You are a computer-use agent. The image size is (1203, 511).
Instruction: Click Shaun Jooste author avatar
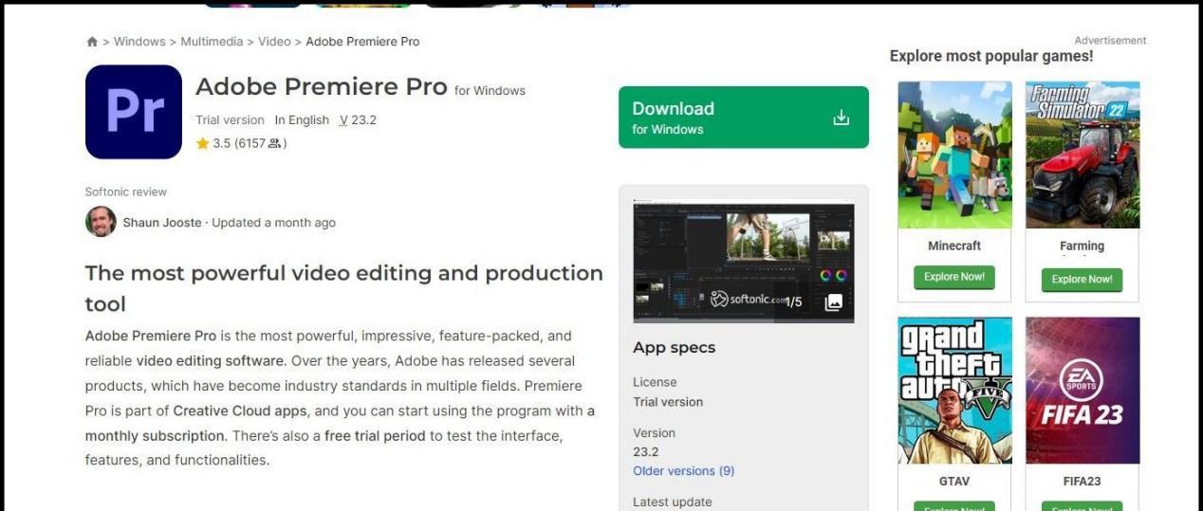101,222
